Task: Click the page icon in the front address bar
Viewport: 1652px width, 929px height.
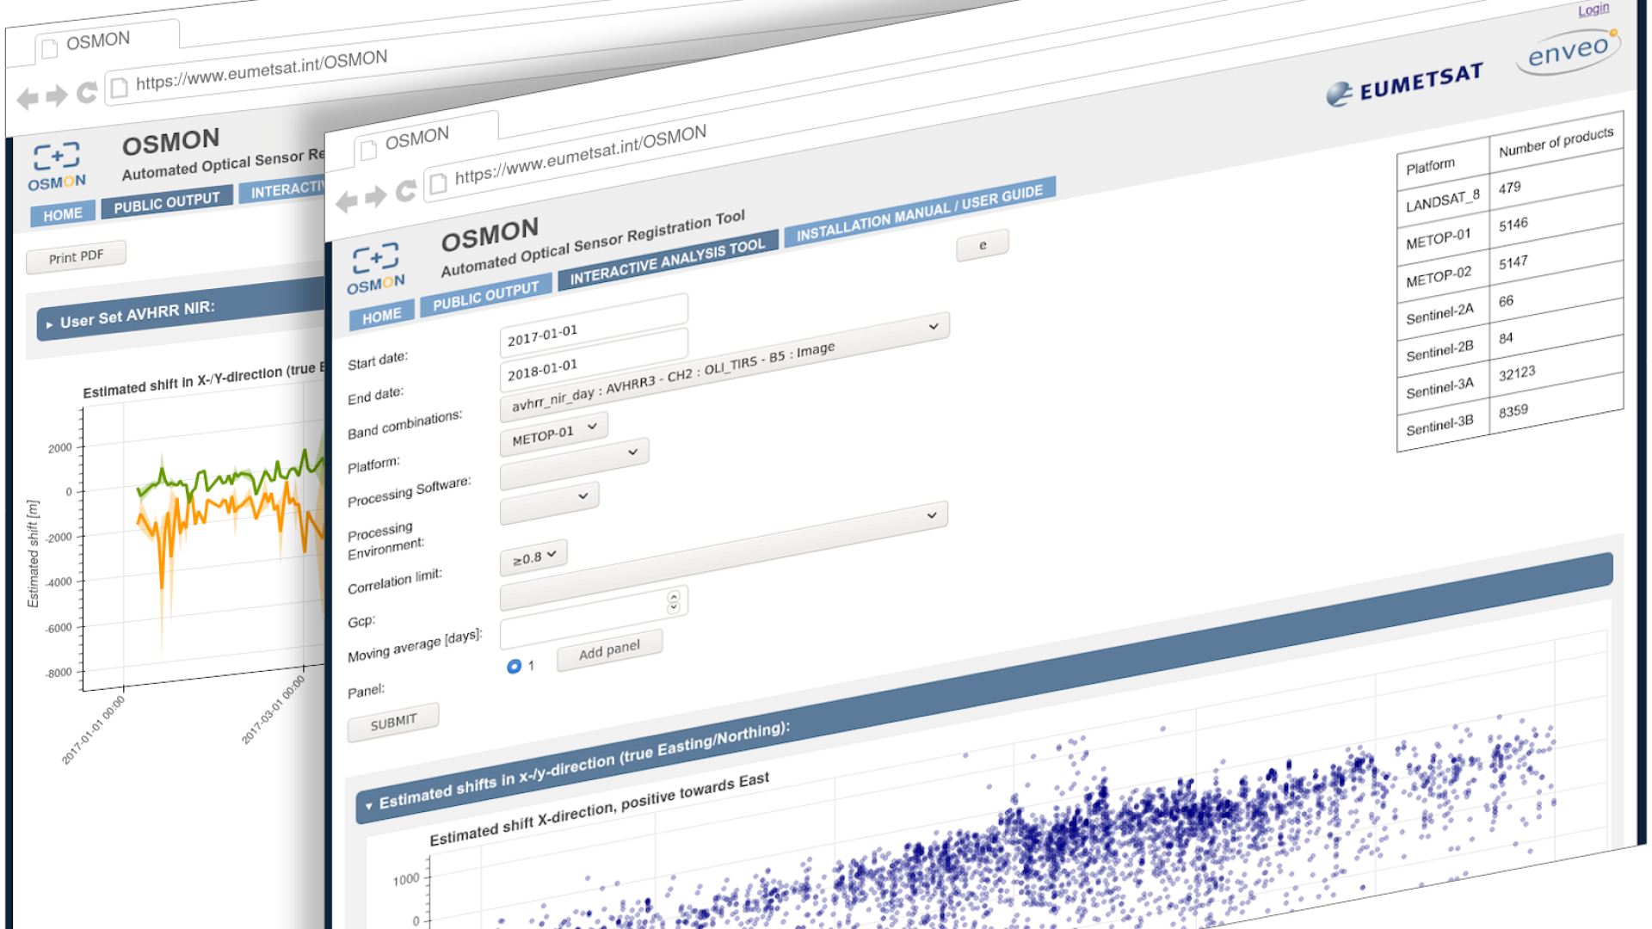Action: 439,183
